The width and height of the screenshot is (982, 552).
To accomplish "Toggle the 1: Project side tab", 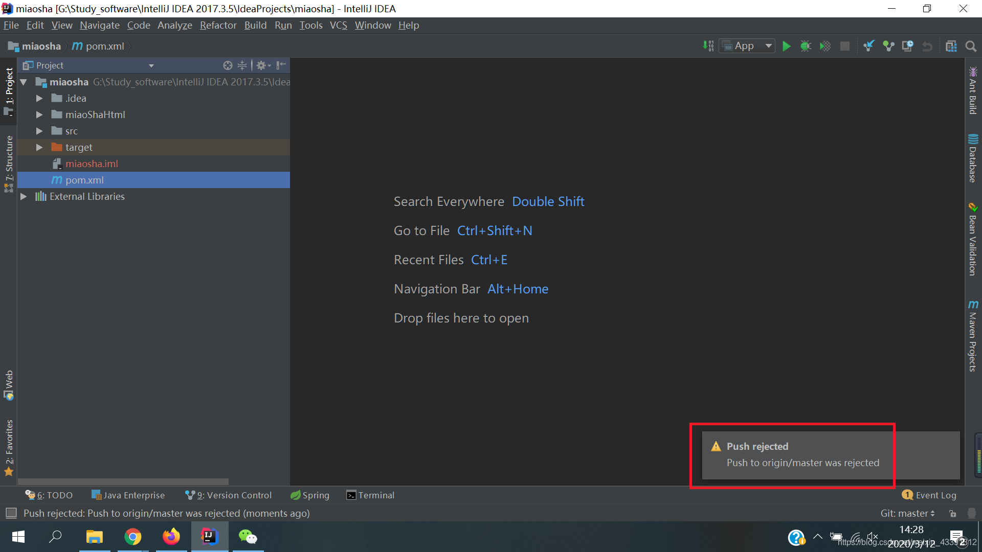I will (9, 91).
